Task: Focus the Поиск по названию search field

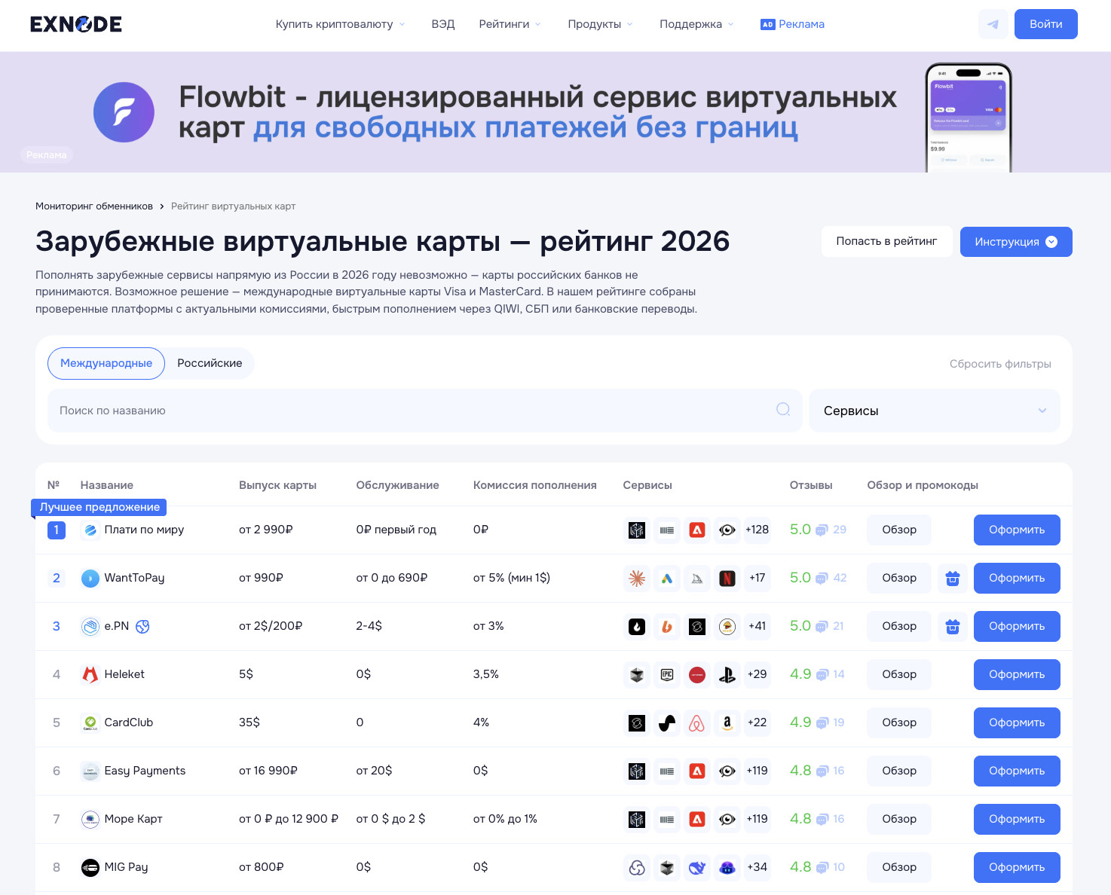Action: 424,411
